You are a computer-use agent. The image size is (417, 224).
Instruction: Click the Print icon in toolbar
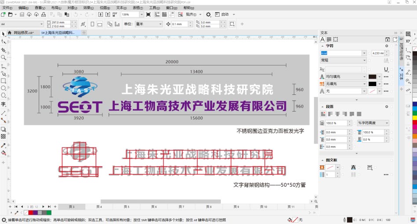(44, 14)
